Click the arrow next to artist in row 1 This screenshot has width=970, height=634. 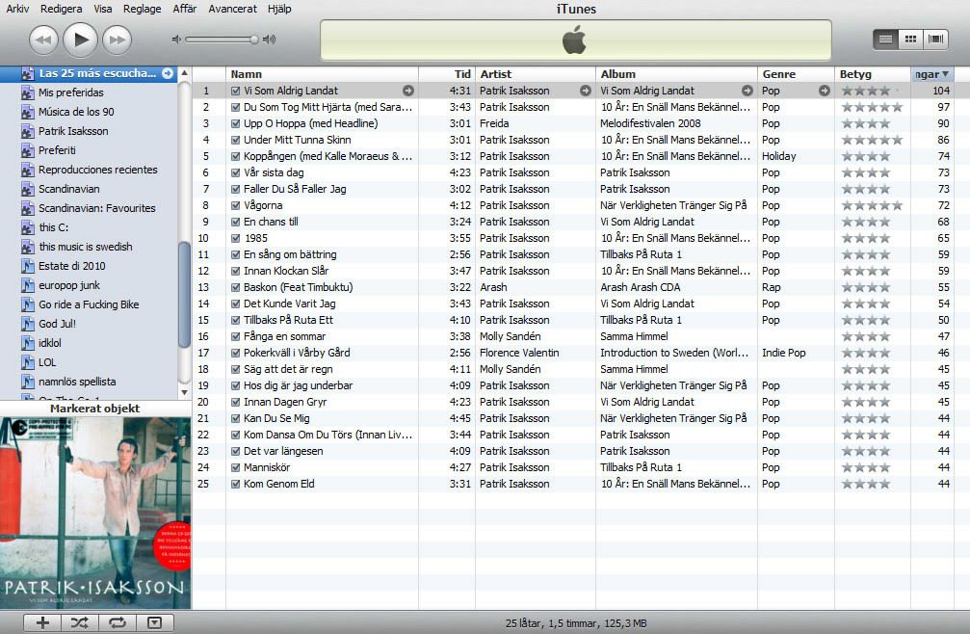pos(586,91)
